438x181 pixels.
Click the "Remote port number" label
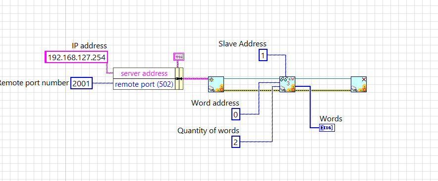coord(34,83)
